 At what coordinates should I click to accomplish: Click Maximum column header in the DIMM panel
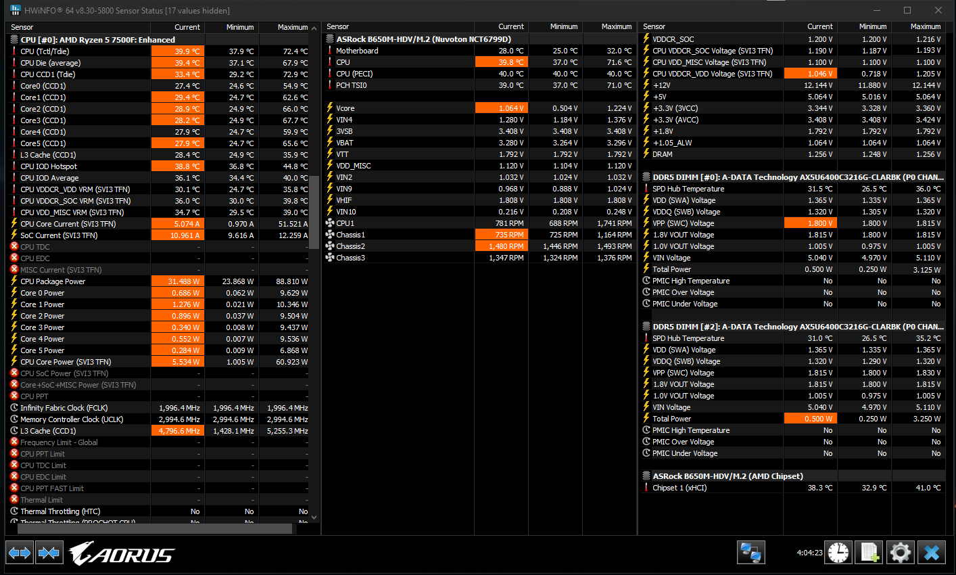tap(918, 27)
